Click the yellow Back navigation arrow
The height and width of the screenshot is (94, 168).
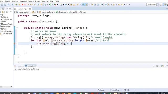(x=122, y=5)
